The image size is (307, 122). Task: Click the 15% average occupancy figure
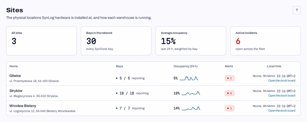168,41
